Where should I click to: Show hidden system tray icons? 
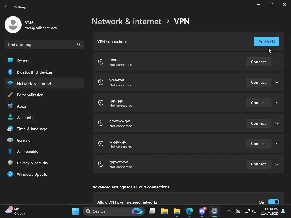tap(229, 211)
